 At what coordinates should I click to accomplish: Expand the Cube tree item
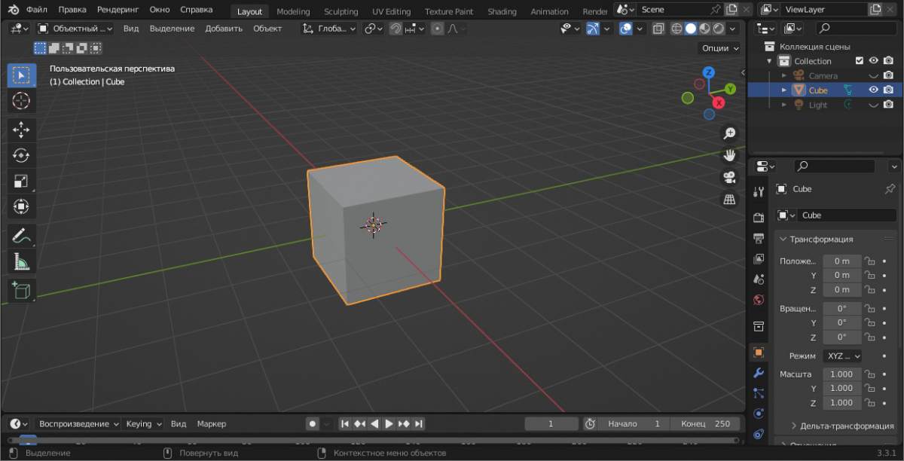(x=784, y=90)
